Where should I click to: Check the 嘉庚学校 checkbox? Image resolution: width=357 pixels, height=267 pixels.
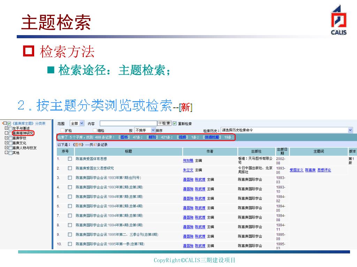click(x=10, y=138)
